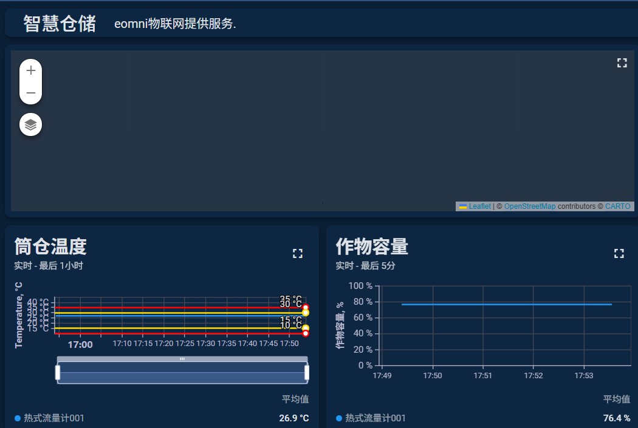Screen dimensions: 638x428
Task: Expand the map widget to fullscreen
Action: 622,63
